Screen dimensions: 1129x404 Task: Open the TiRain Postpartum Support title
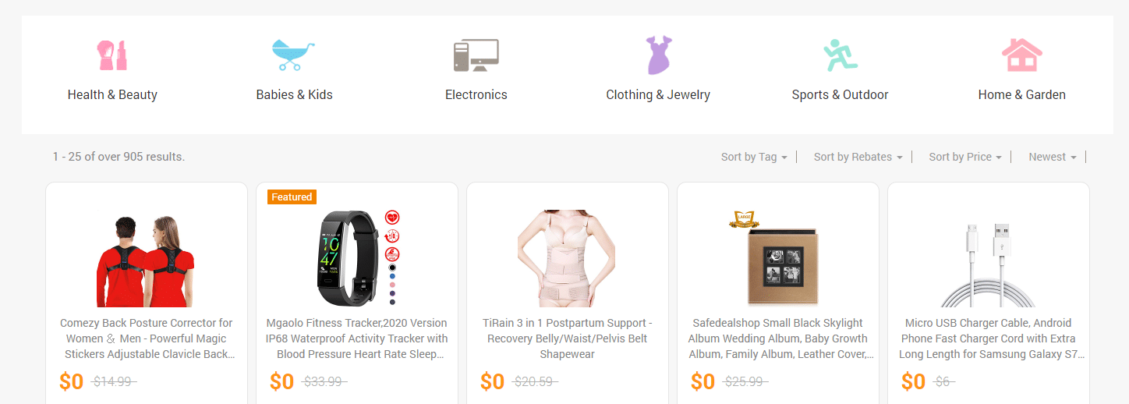[568, 338]
